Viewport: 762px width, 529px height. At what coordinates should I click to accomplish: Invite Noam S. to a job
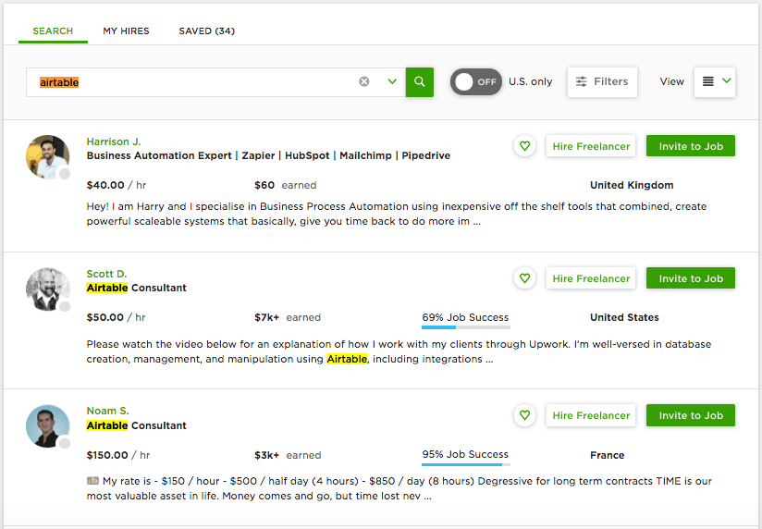tap(690, 415)
